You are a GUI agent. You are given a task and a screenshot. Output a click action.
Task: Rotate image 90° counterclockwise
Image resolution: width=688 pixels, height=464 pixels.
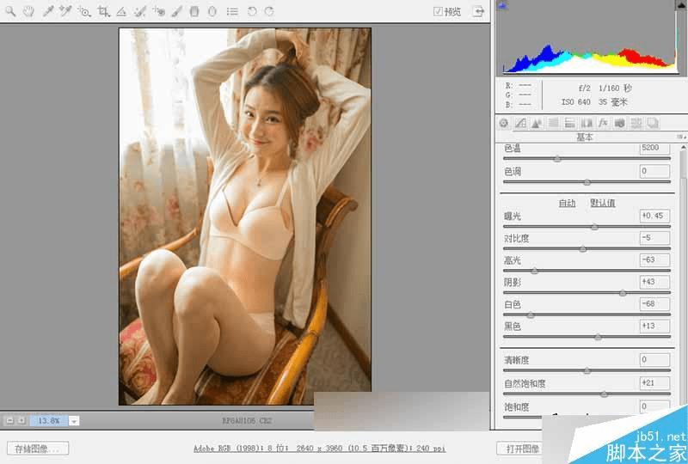(x=252, y=12)
